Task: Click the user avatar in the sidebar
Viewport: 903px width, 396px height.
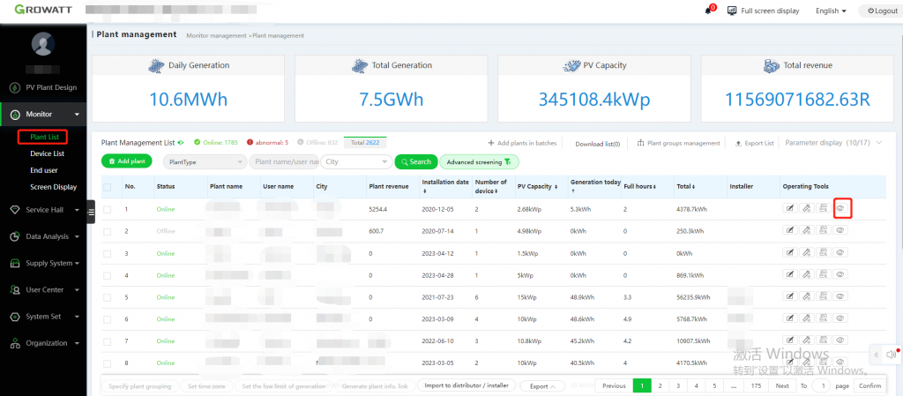Action: pyautogui.click(x=43, y=44)
